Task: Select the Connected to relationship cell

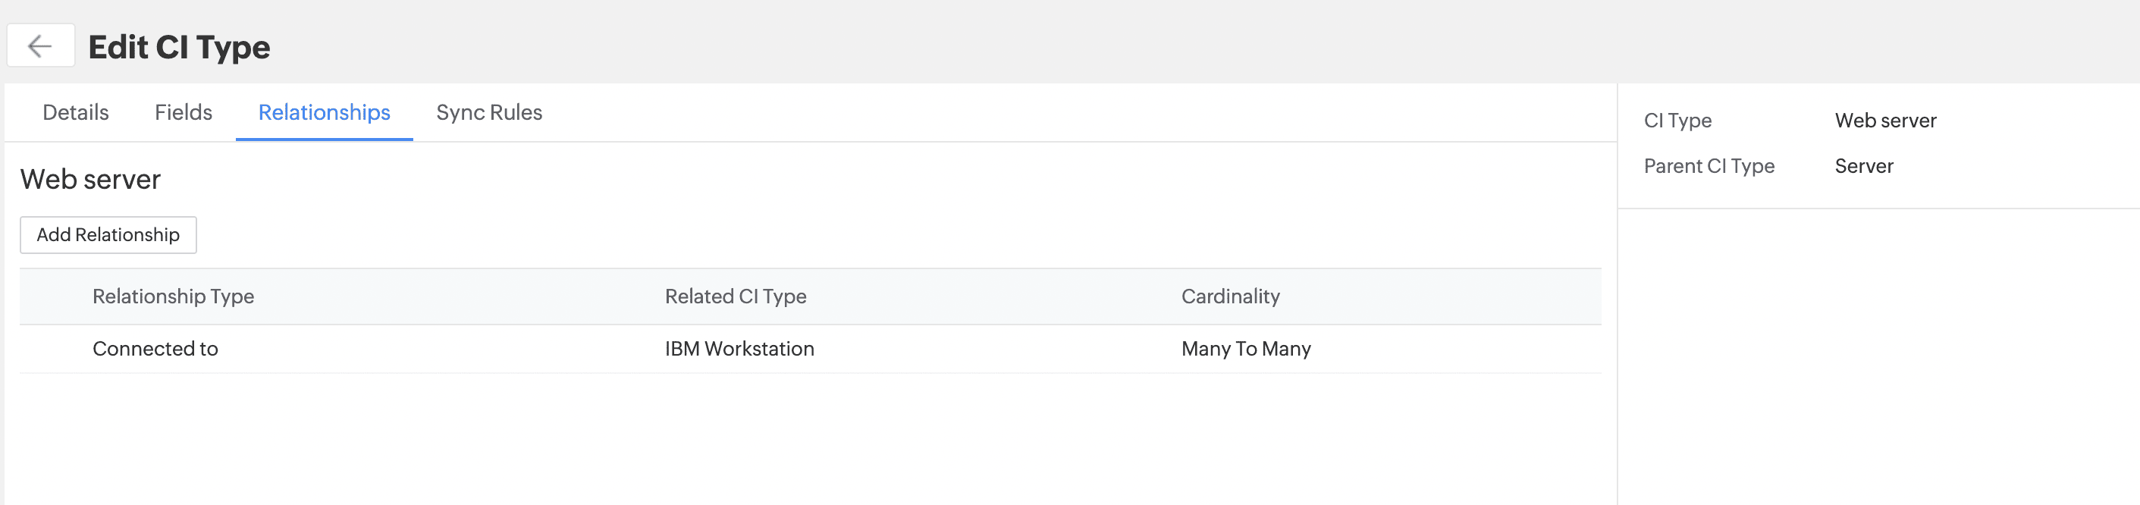Action: click(x=155, y=349)
